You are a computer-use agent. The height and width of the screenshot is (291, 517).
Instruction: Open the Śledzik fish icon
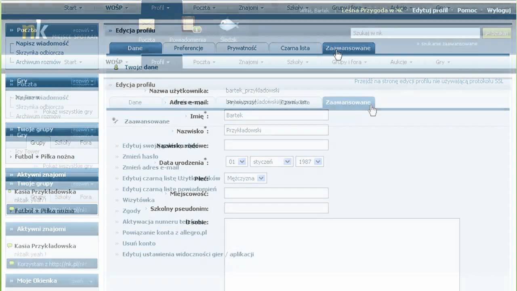229,25
